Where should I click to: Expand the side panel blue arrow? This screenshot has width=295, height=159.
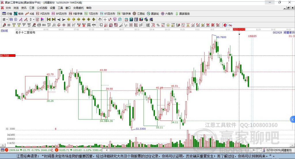coord(293,119)
